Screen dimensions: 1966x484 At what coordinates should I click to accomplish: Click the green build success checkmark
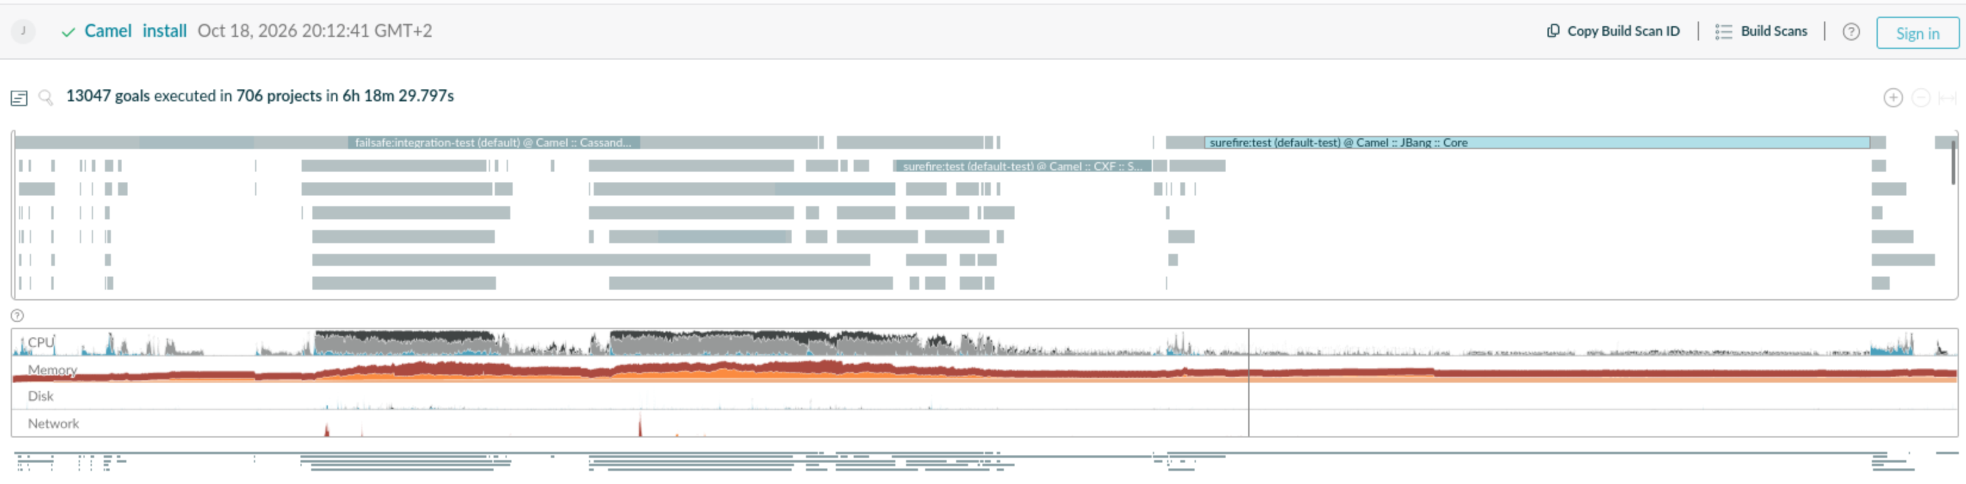point(69,32)
